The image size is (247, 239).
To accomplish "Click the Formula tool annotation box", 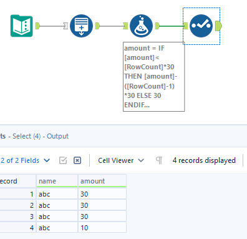I will (154, 77).
